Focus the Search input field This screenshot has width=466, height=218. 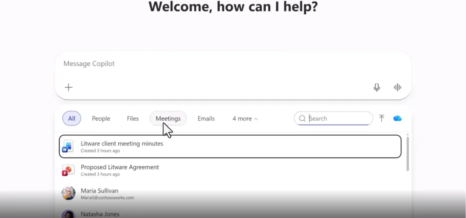(334, 118)
